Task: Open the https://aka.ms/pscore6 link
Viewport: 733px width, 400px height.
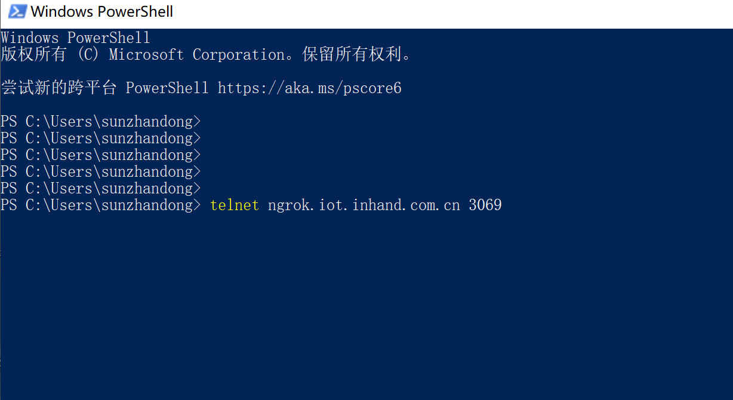Action: 309,88
